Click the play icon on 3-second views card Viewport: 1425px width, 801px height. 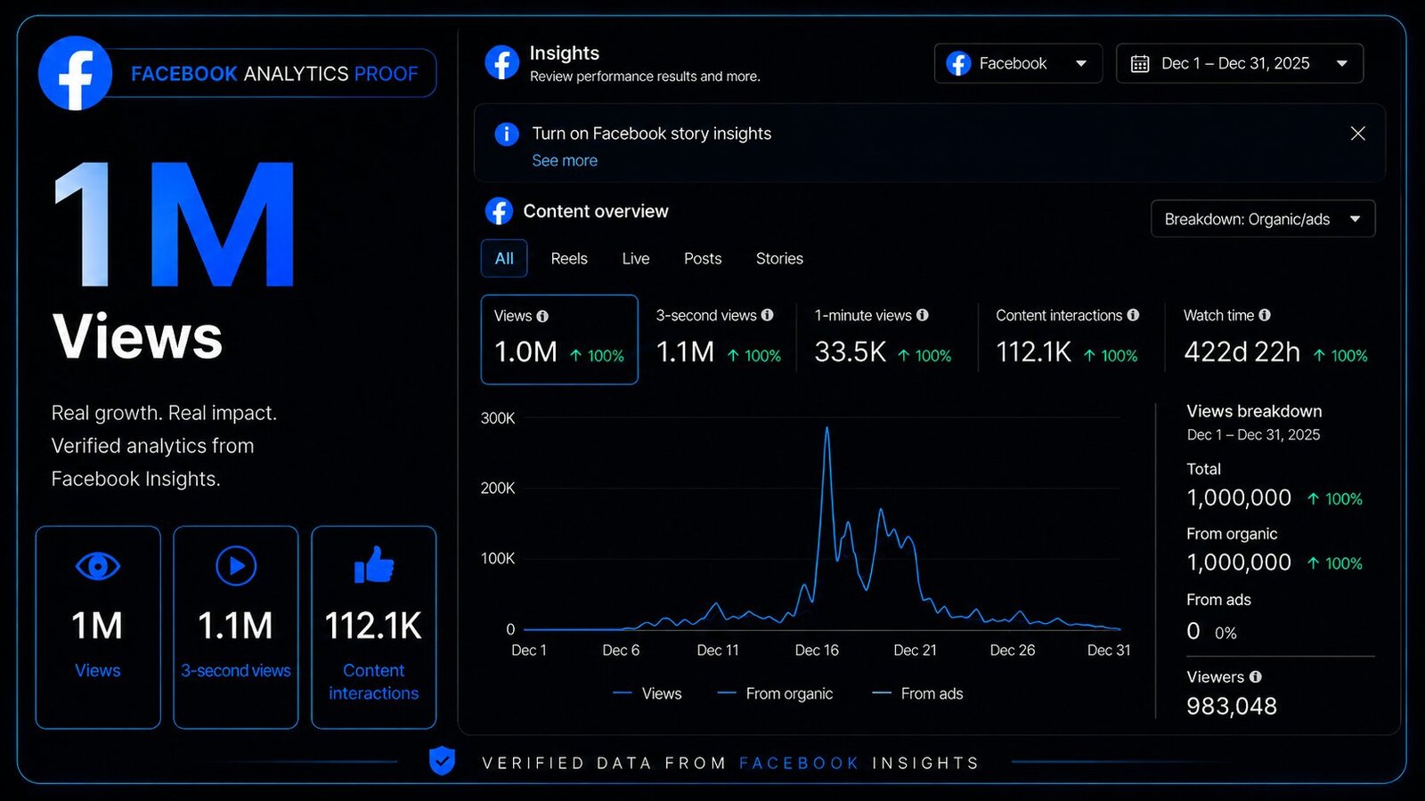tap(236, 566)
